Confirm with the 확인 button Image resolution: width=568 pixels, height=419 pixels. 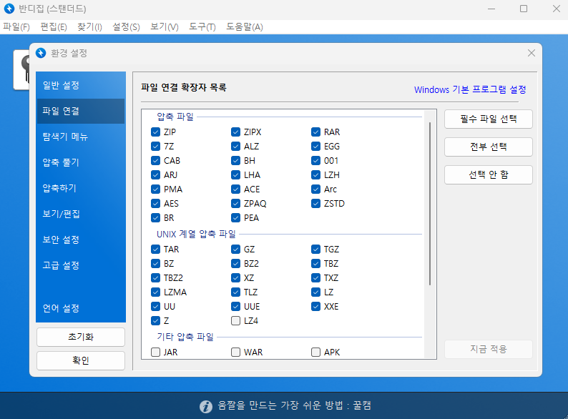81,360
